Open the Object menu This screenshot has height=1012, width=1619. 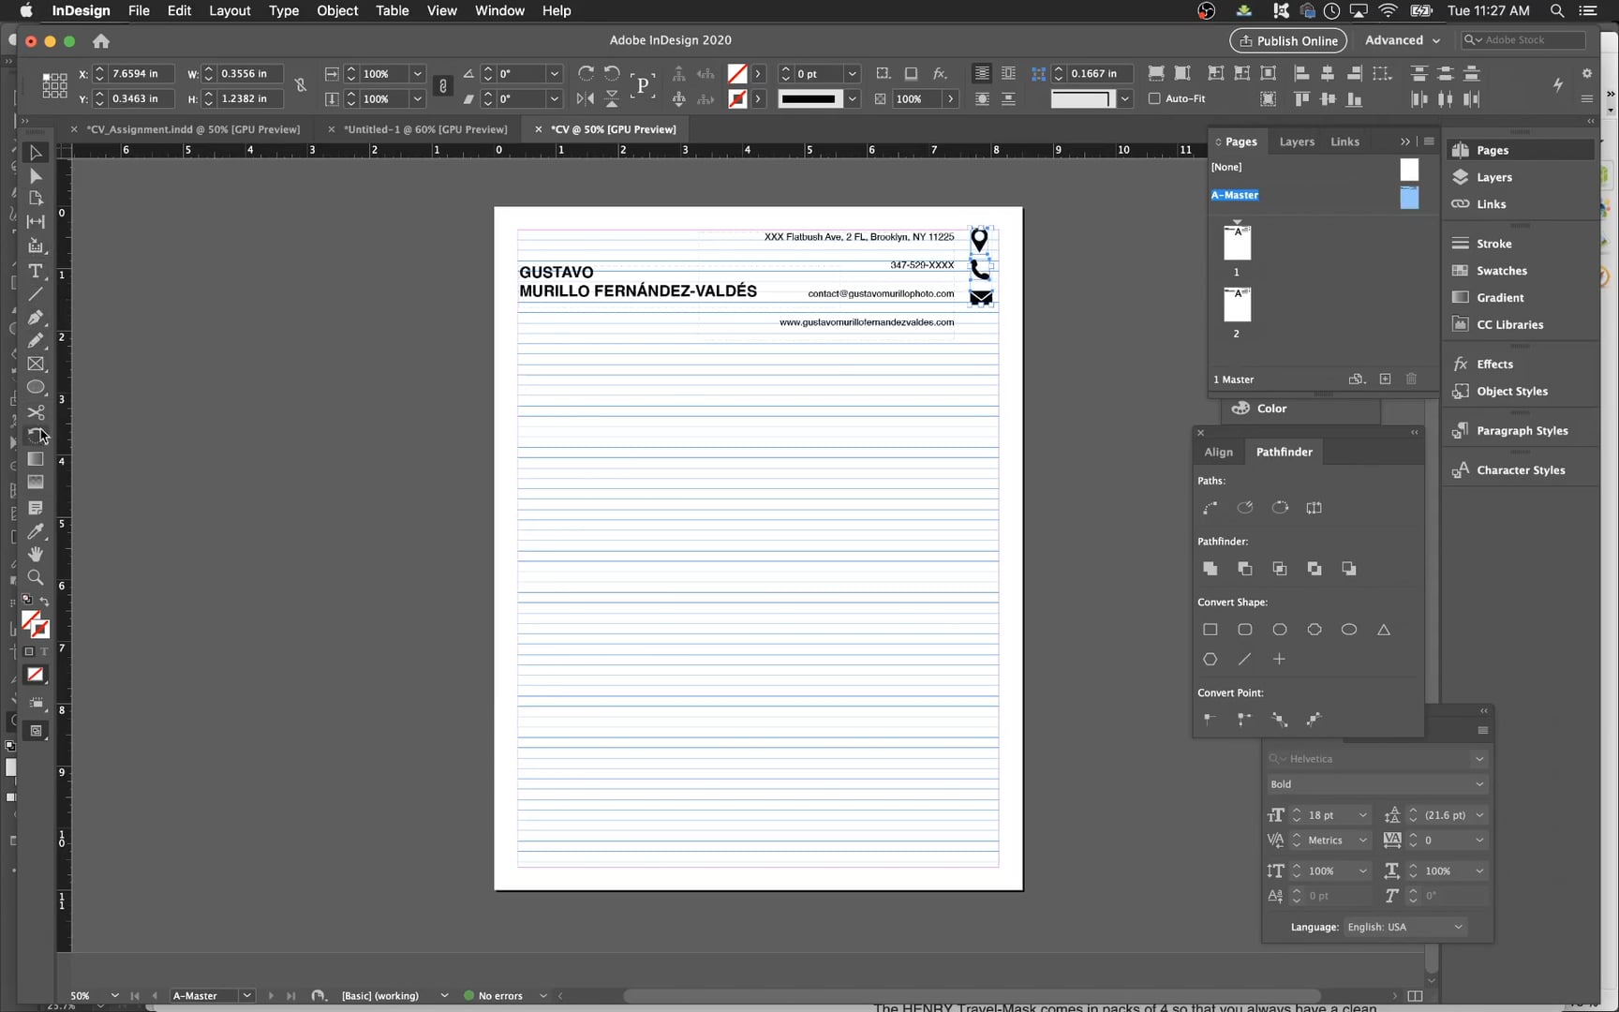coord(337,10)
